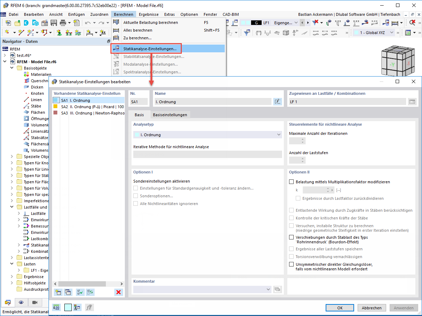Image resolution: width=422 pixels, height=316 pixels.
Task: Click the save diskette icon
Action: [54, 22]
